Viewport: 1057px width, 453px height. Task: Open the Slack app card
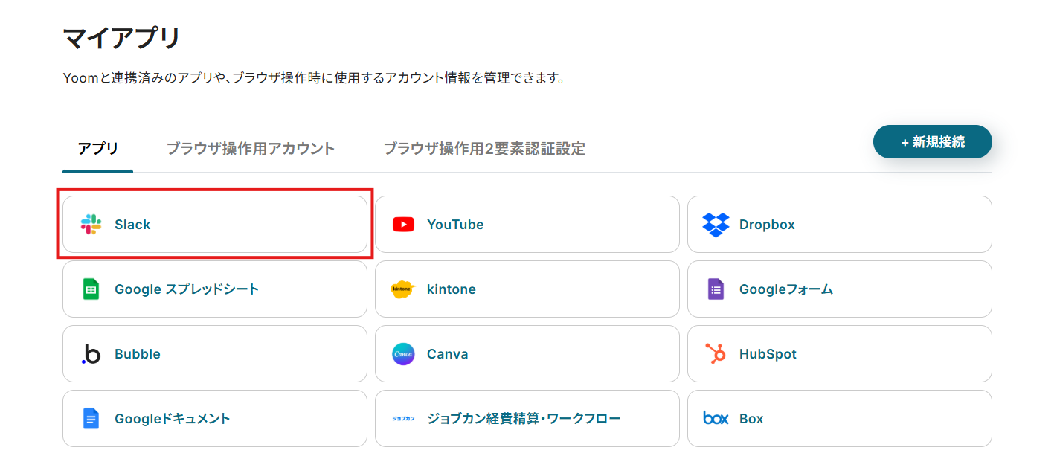coord(215,225)
